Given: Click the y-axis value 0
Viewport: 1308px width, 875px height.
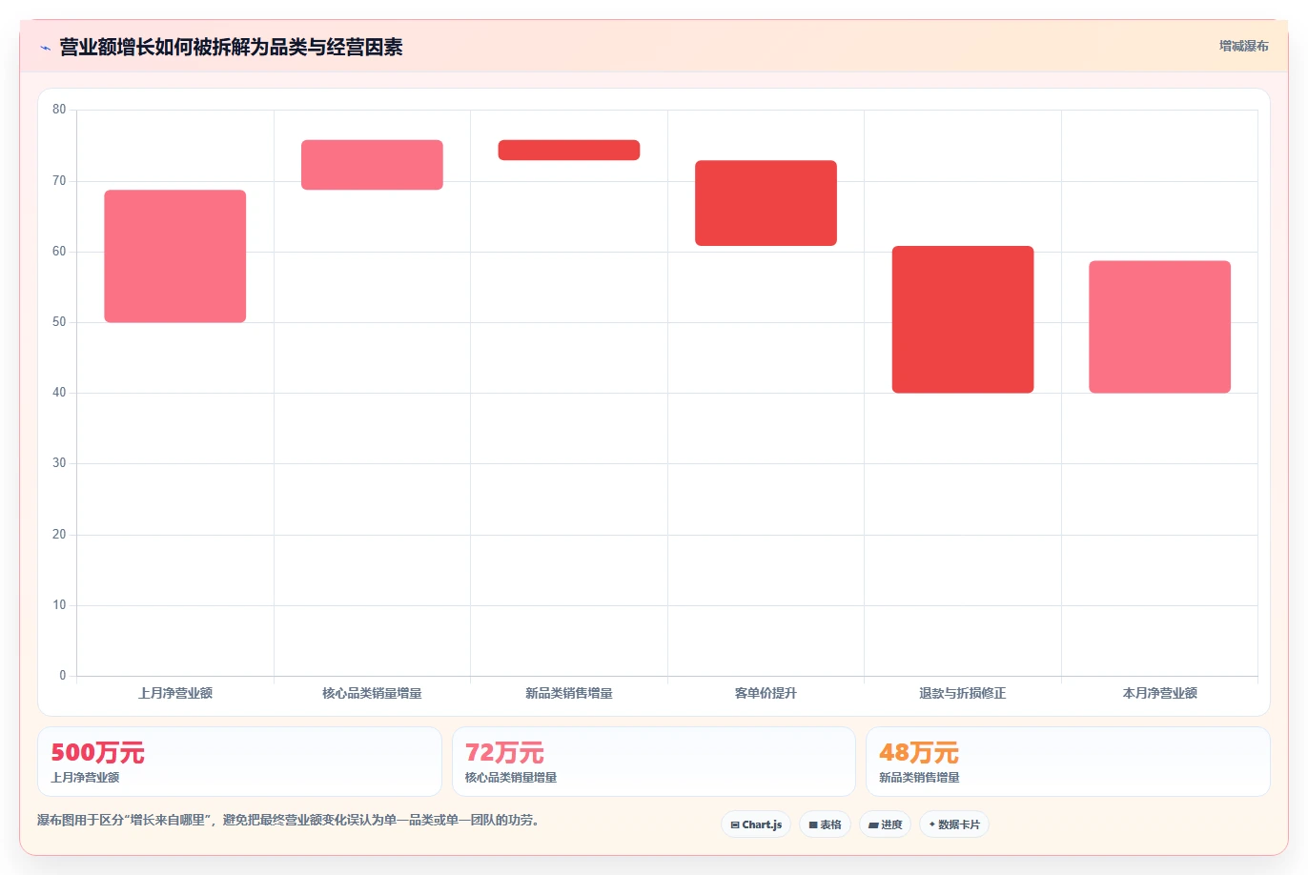Looking at the screenshot, I should [63, 676].
